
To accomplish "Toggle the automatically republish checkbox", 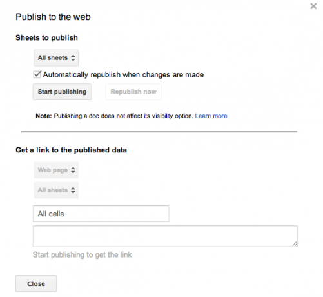I will [x=37, y=74].
